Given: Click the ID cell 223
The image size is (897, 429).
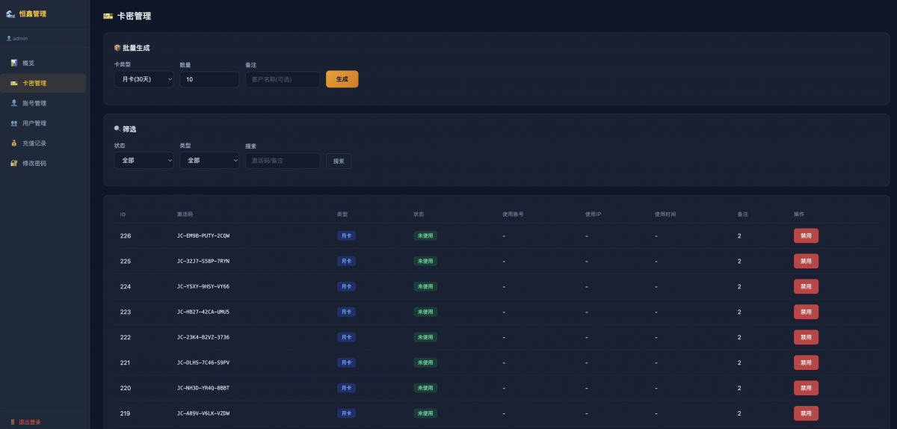Looking at the screenshot, I should [126, 312].
